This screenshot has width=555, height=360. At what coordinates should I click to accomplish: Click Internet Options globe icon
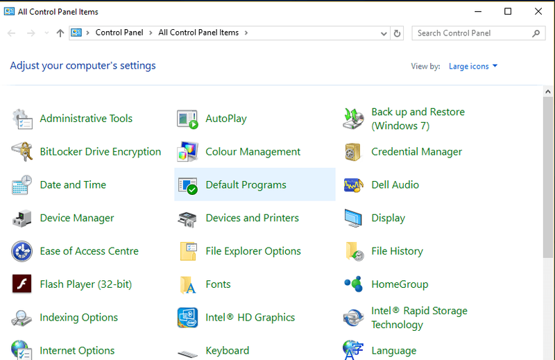point(22,350)
